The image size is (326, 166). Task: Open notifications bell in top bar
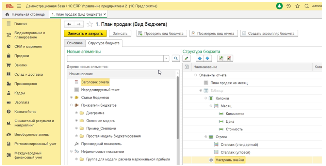(279, 6)
